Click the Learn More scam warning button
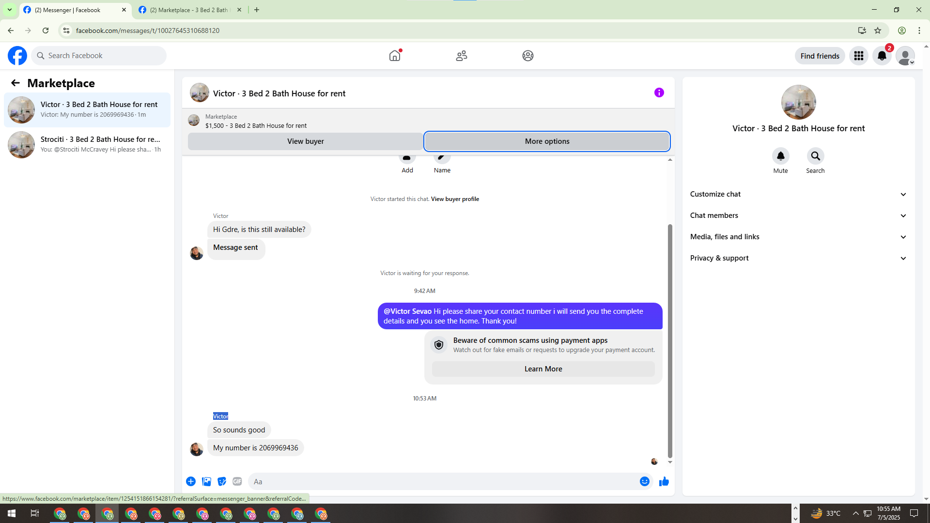 coord(543,369)
